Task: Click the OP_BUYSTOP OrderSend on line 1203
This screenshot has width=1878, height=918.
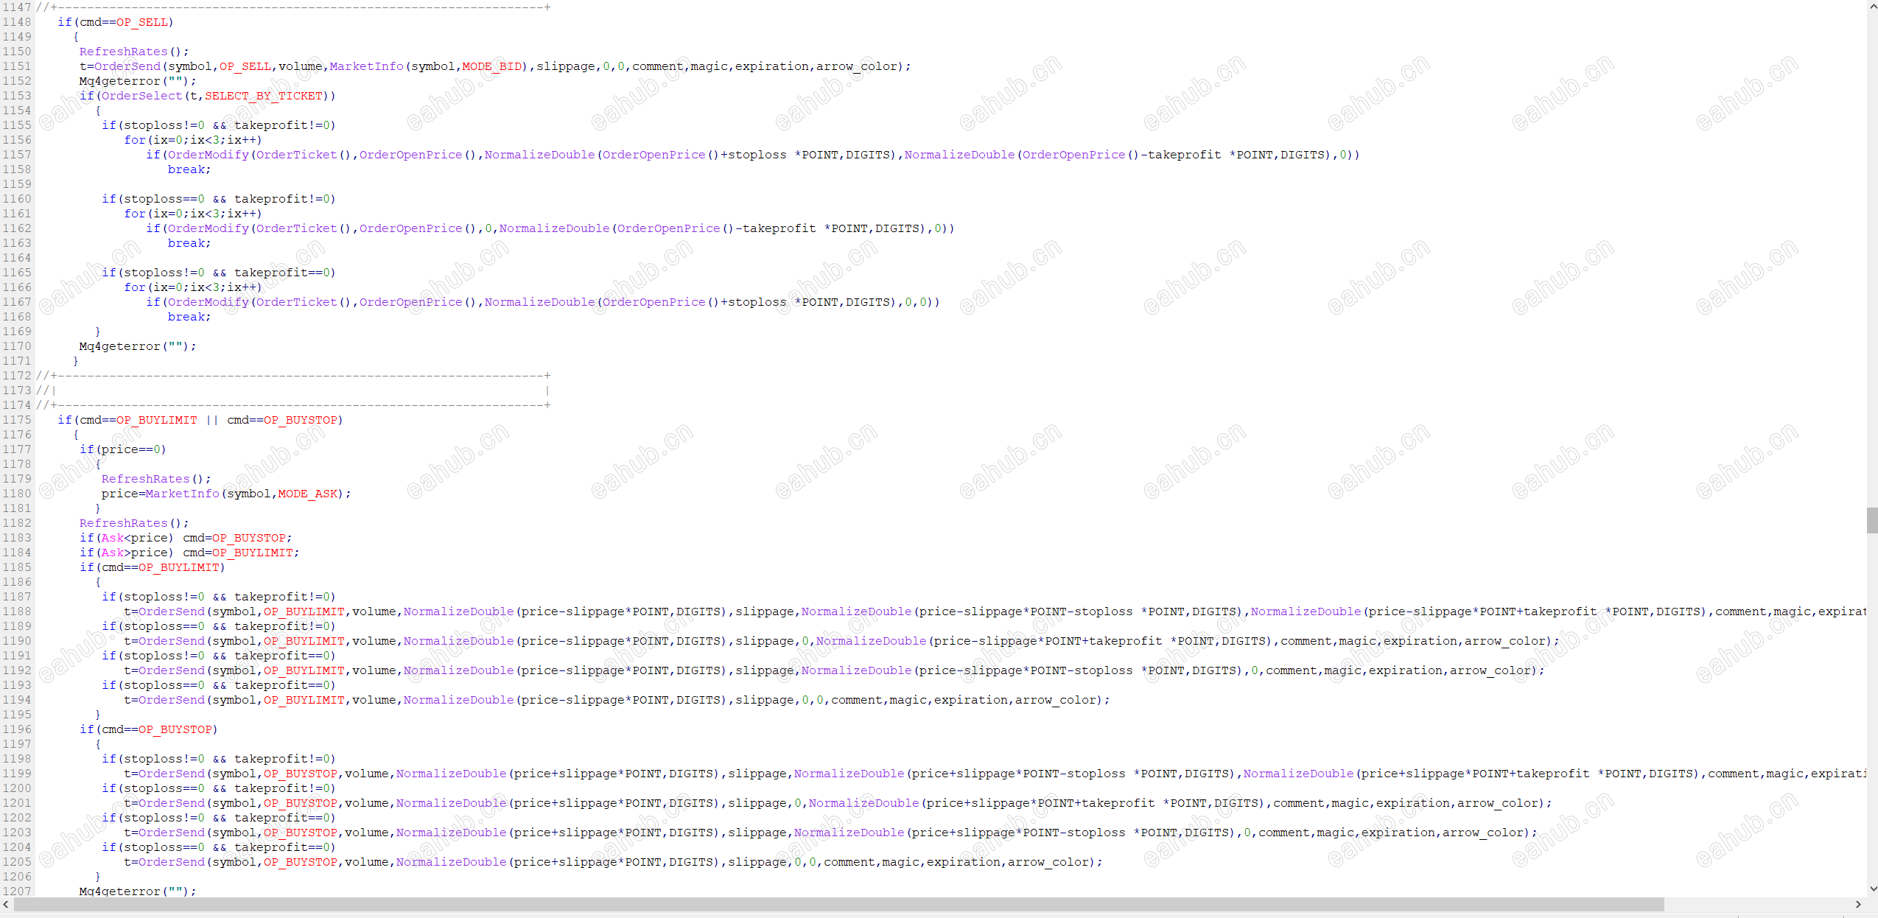Action: pyautogui.click(x=830, y=833)
